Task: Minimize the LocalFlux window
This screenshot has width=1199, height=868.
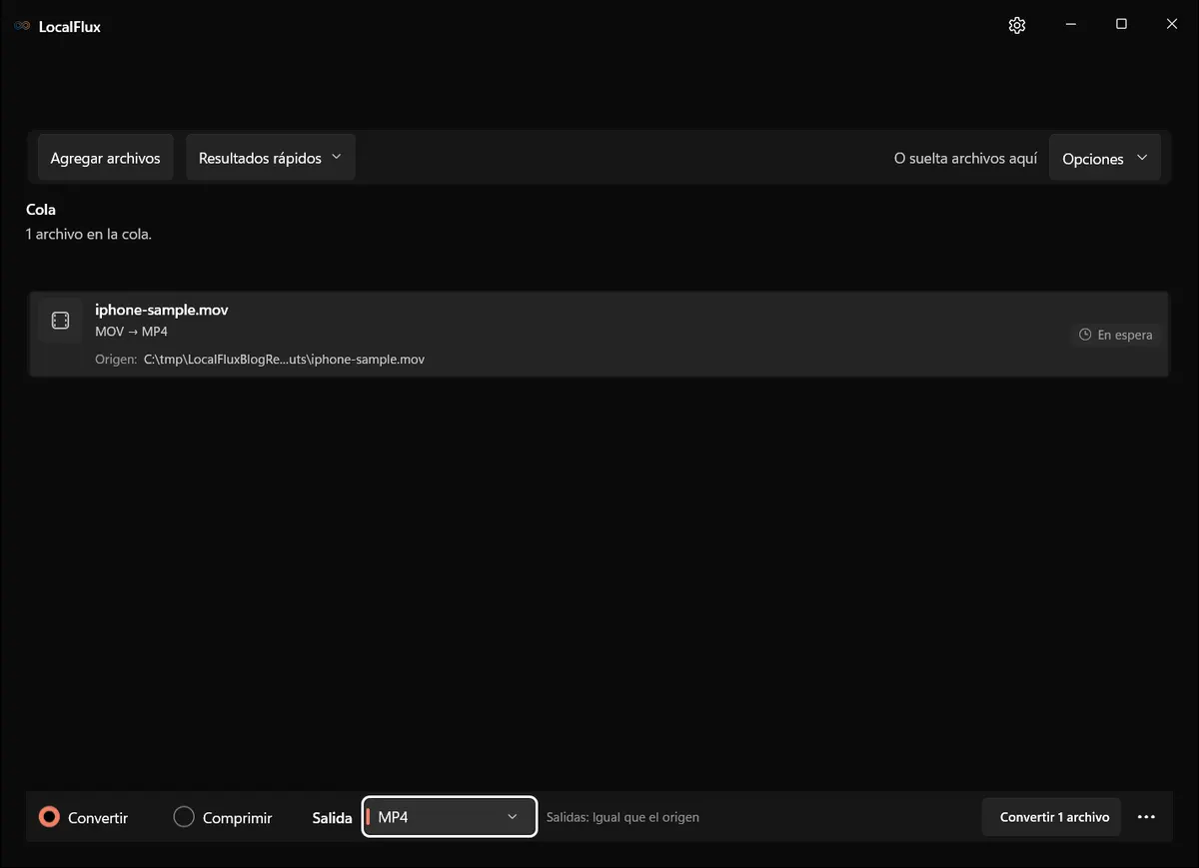Action: point(1070,25)
